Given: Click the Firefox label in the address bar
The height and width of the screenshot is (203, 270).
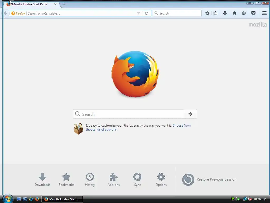Looking at the screenshot, I should (20, 13).
